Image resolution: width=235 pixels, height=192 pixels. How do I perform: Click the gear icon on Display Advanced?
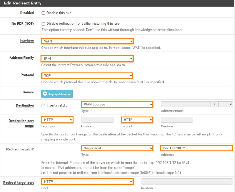pyautogui.click(x=45, y=94)
